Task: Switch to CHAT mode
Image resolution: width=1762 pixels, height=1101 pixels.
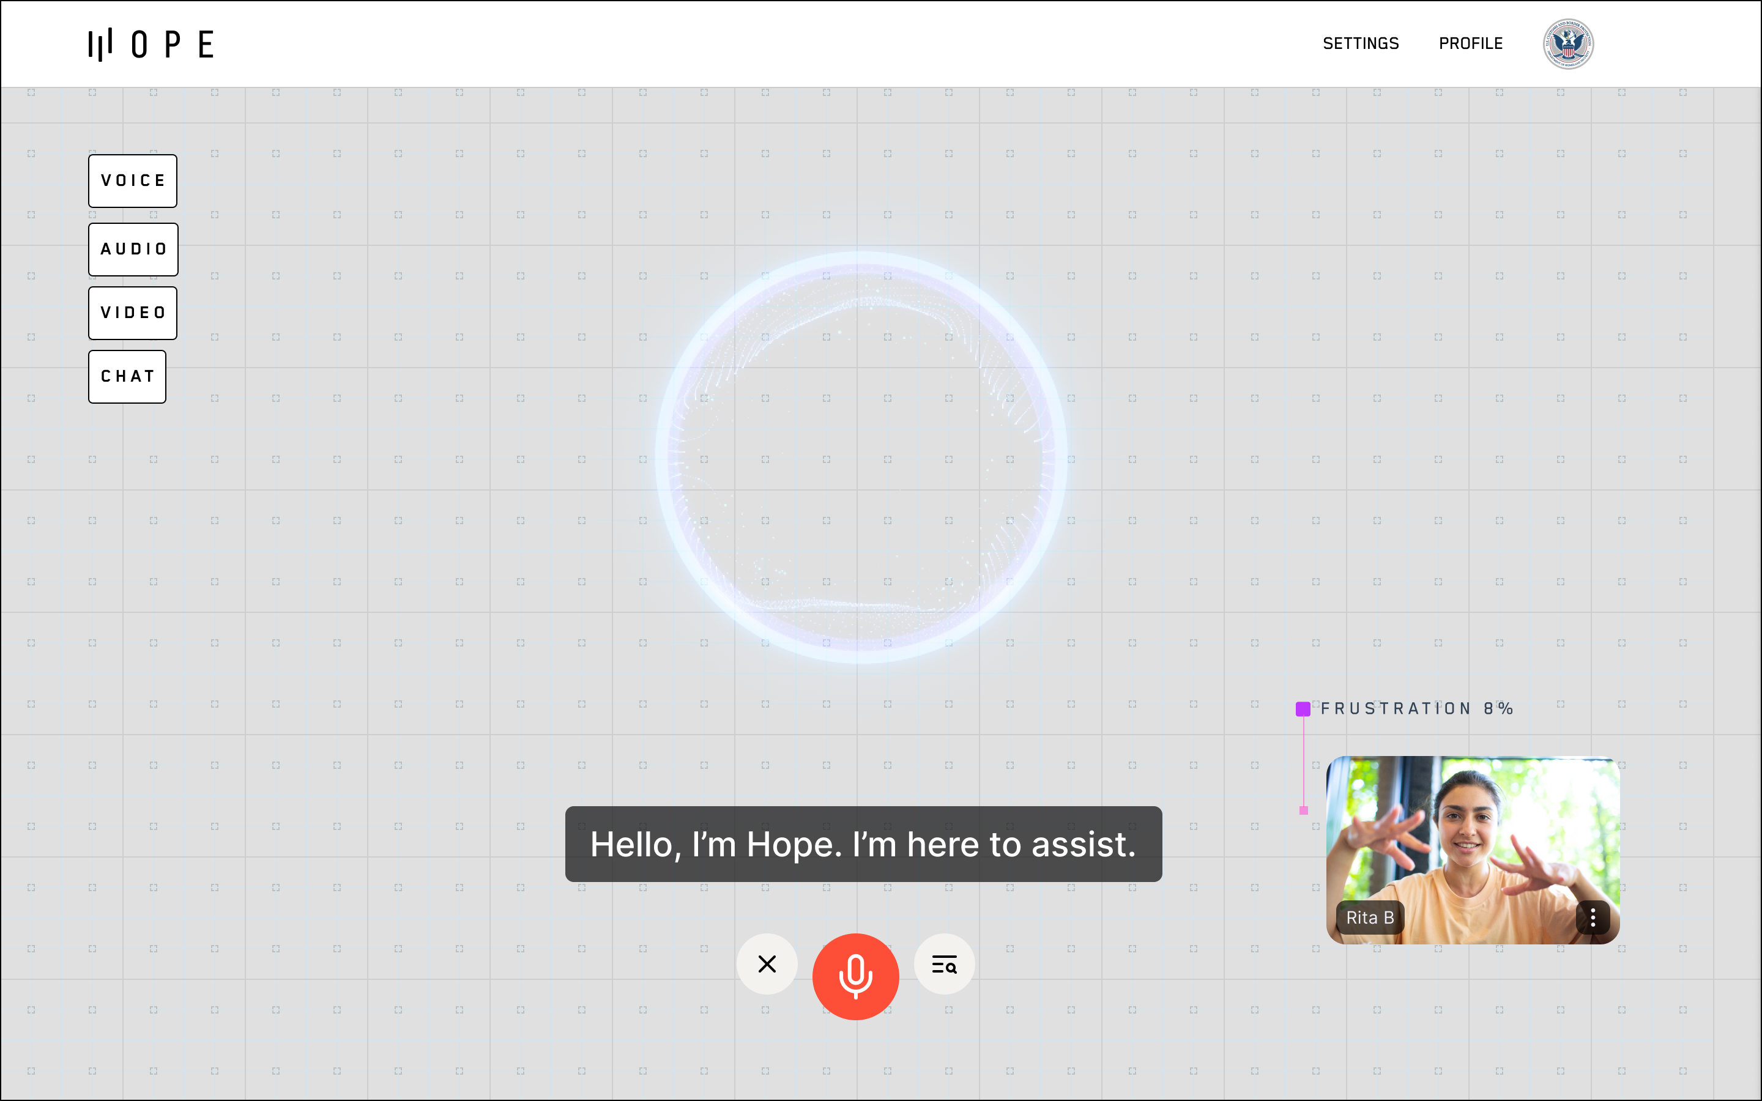Action: click(127, 376)
